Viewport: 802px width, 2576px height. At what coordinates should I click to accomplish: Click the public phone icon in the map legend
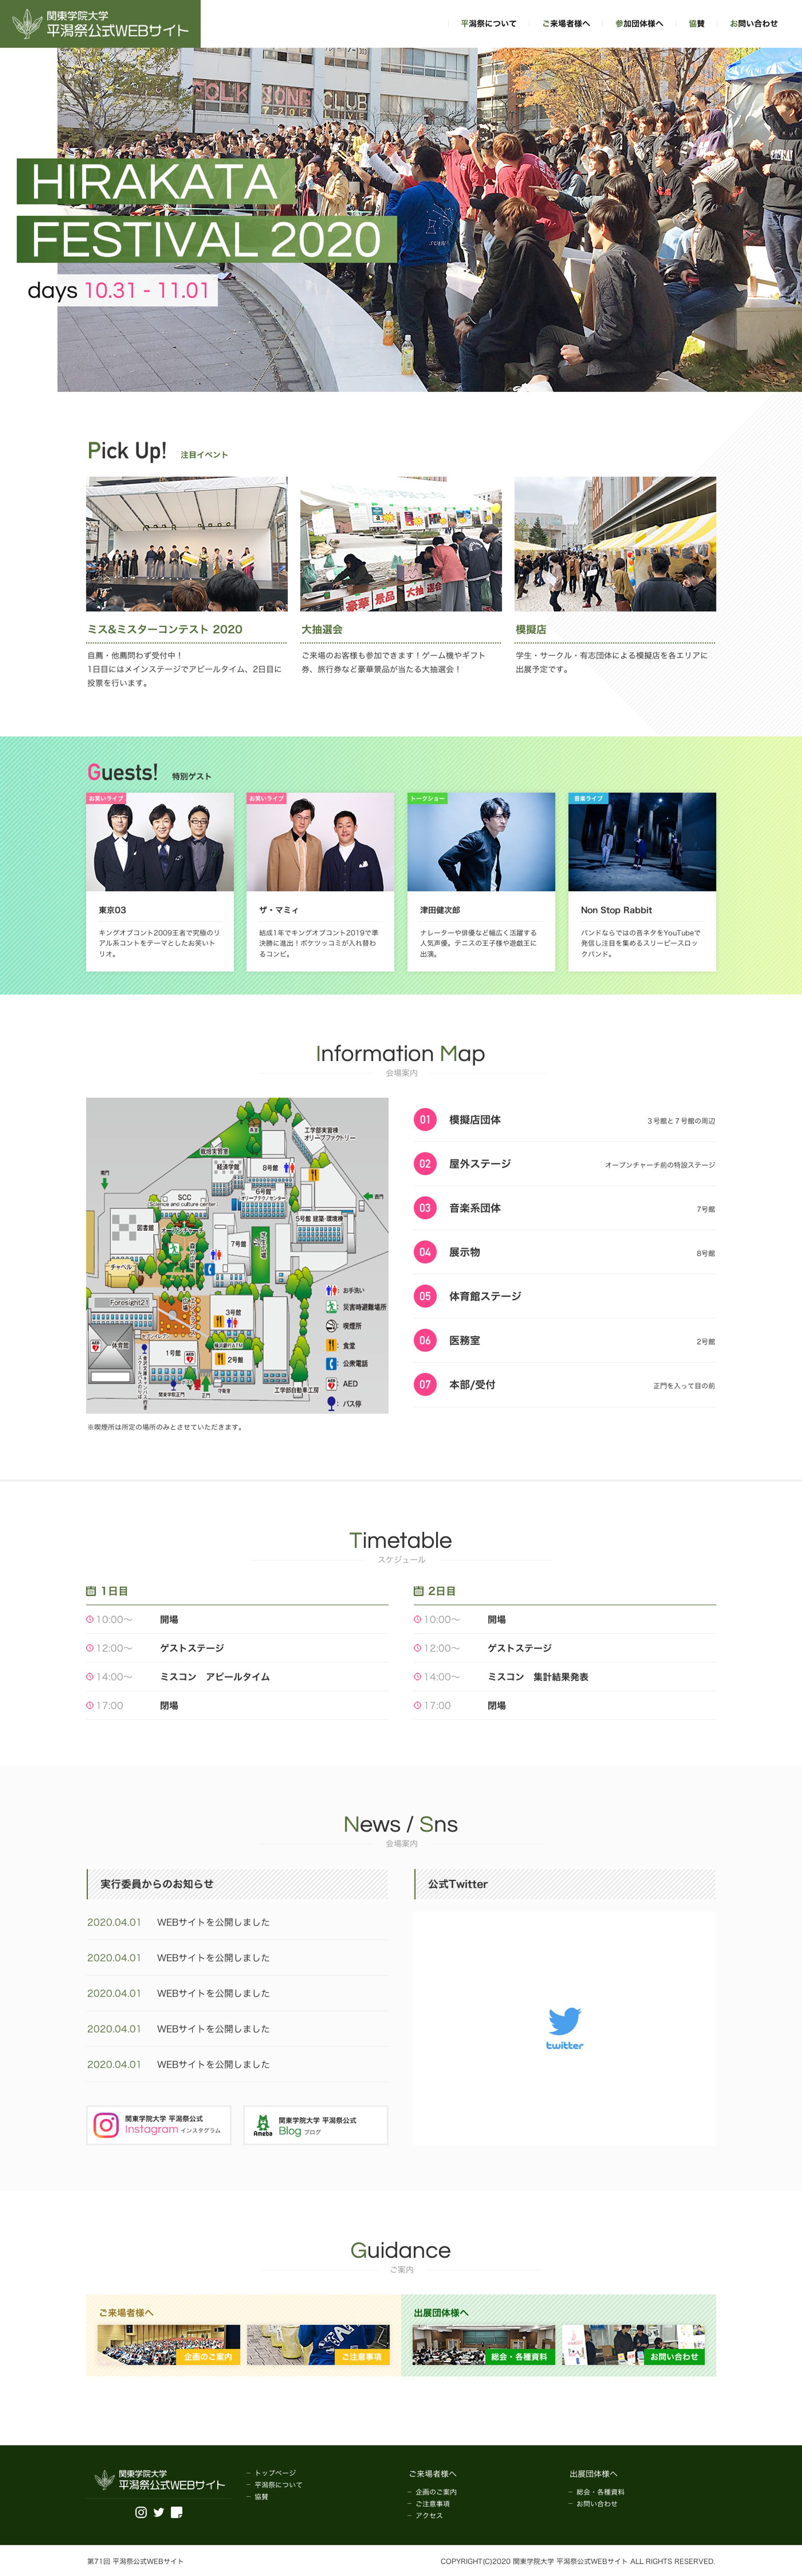pyautogui.click(x=332, y=1364)
